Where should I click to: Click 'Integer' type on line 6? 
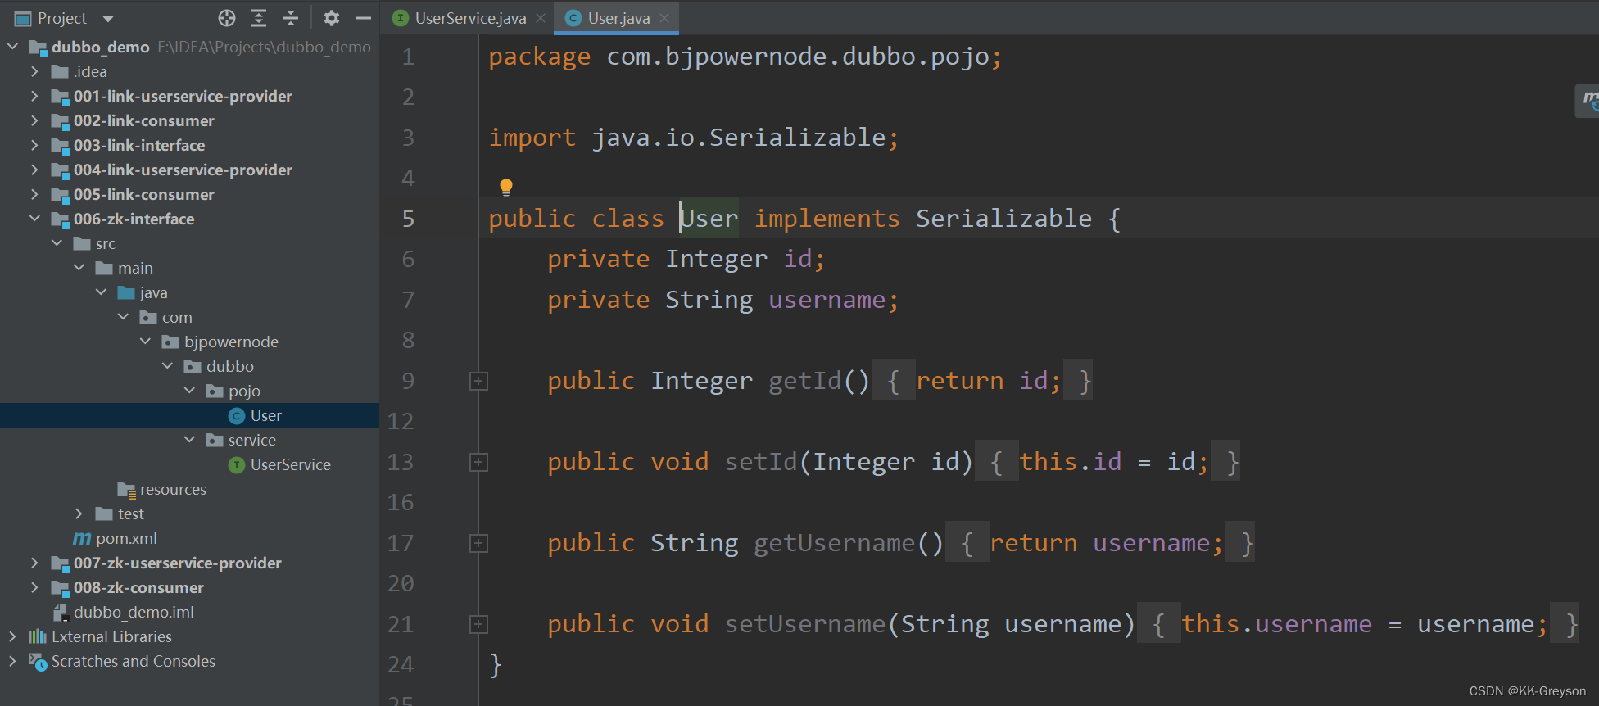[x=716, y=259]
